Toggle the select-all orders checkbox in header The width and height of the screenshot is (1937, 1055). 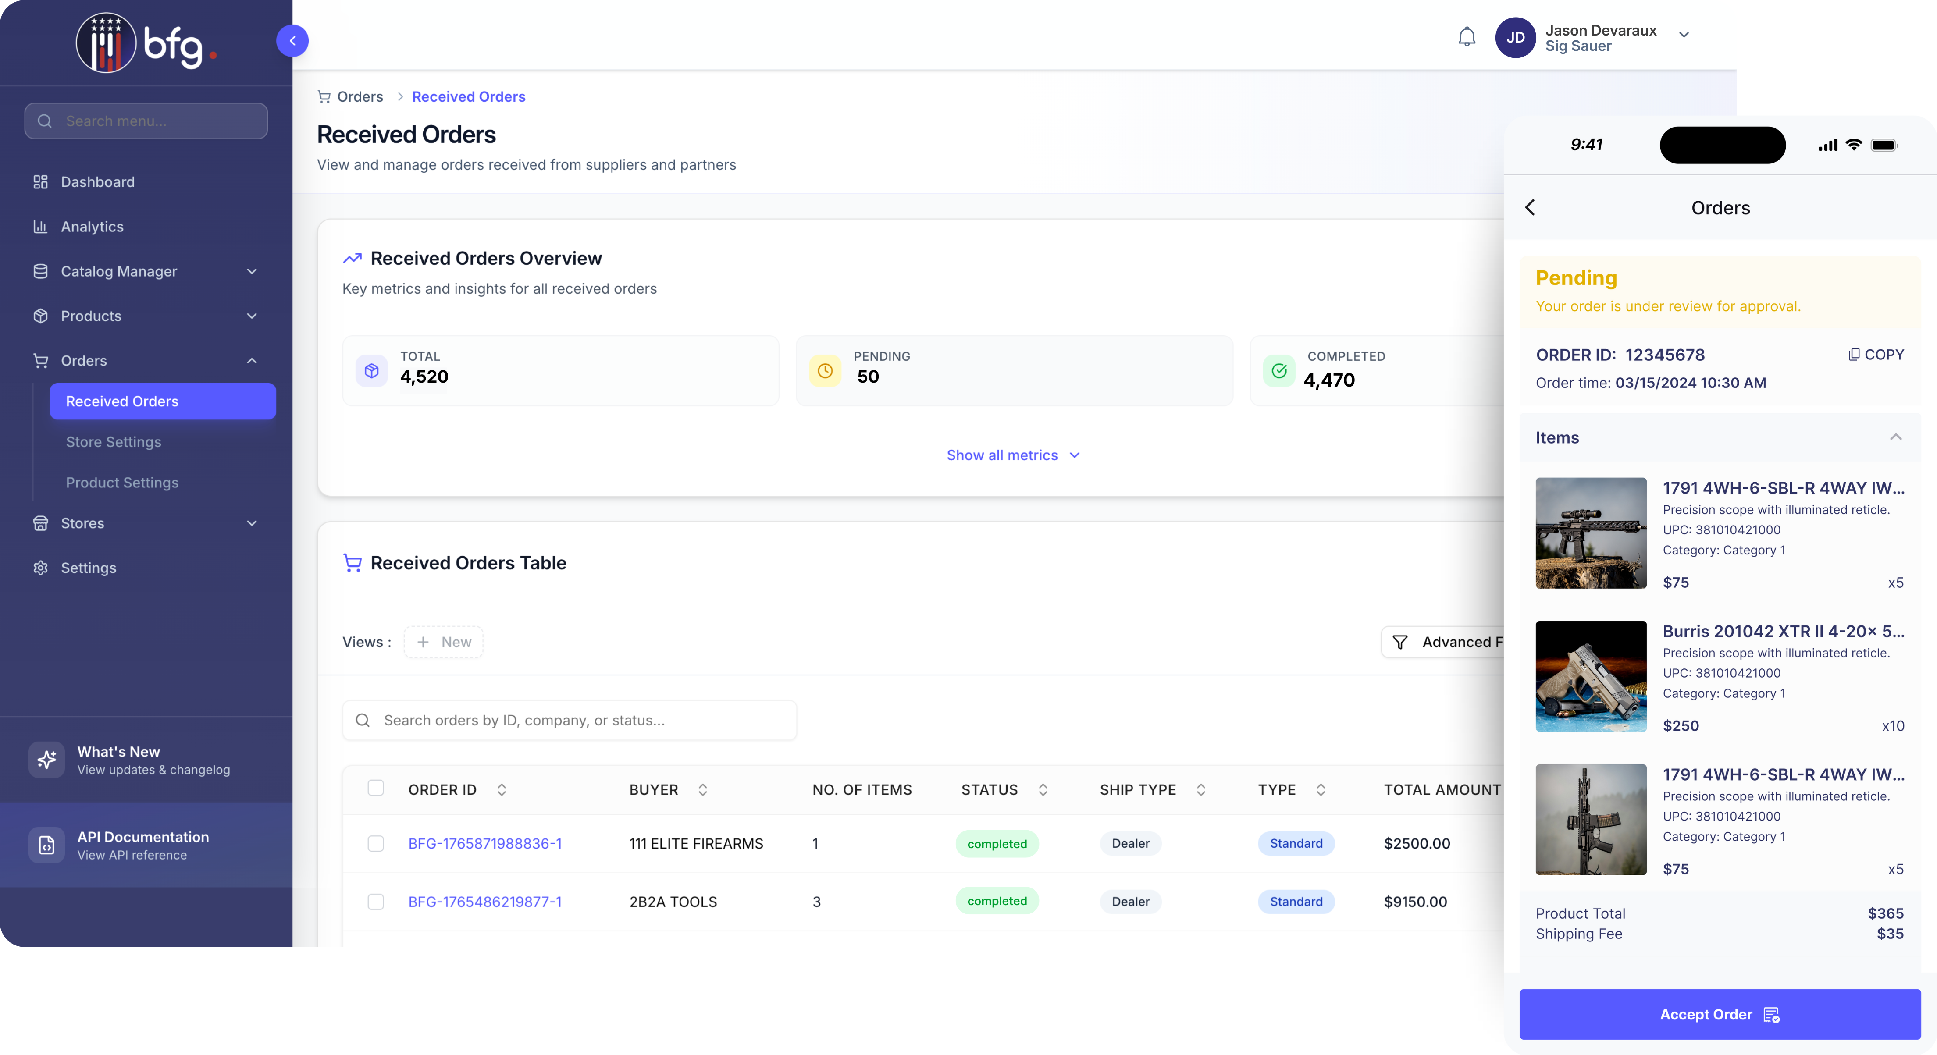tap(376, 788)
